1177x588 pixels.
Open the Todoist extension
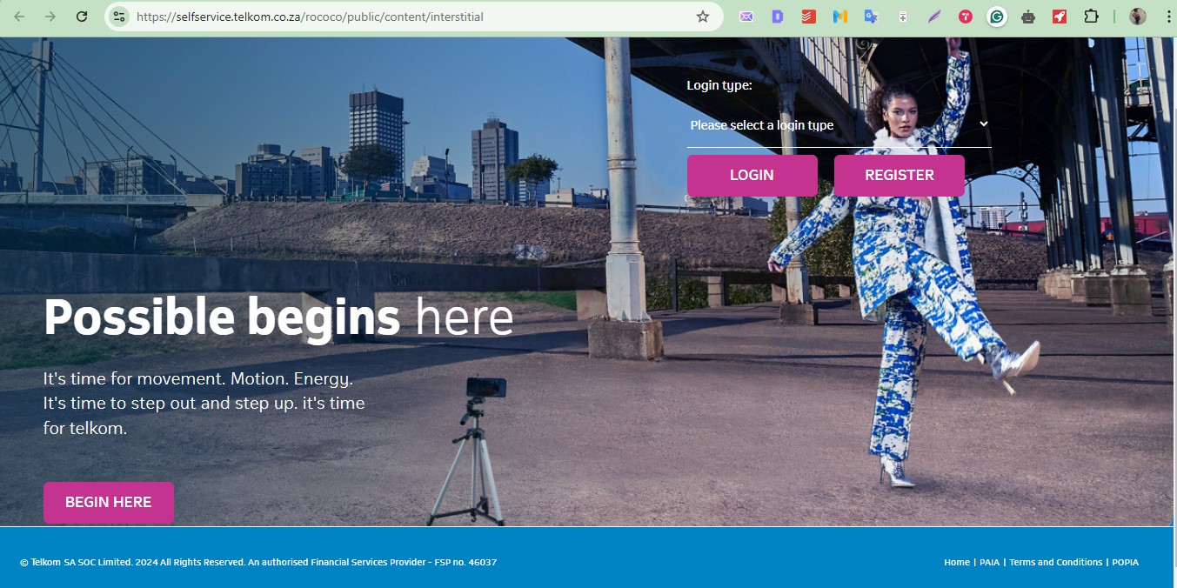click(x=809, y=17)
